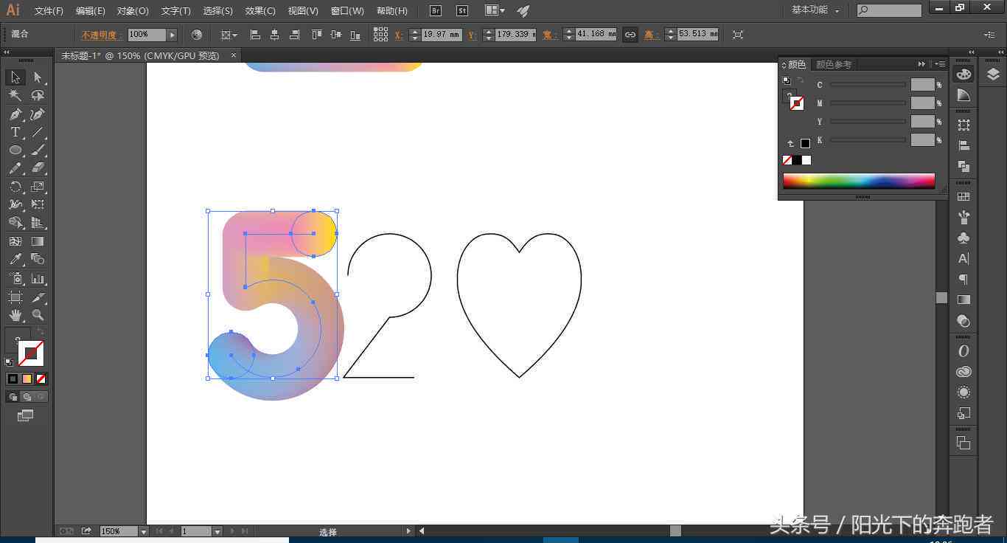Collapse the Color panel group
This screenshot has width=1007, height=543.
921,64
